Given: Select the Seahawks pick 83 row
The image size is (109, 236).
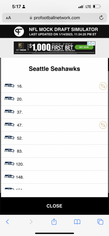Looking at the screenshot, I should click(x=55, y=151).
